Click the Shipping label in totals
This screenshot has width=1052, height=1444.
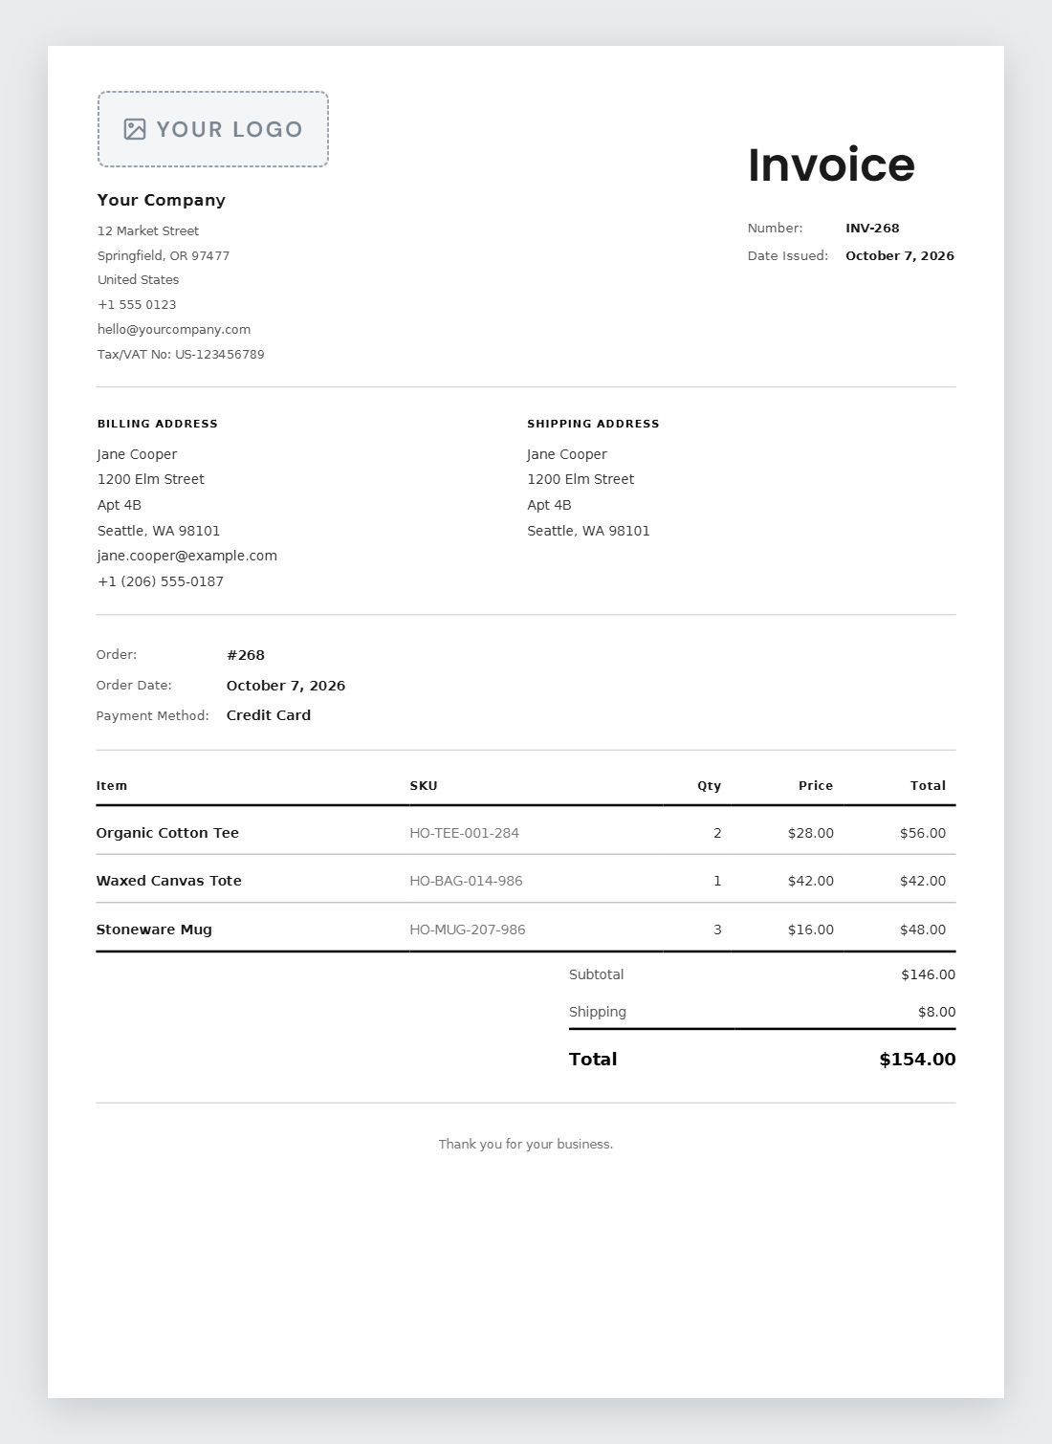pos(598,1012)
